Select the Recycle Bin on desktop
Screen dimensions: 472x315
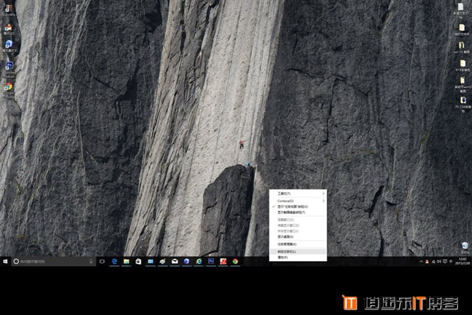click(x=465, y=248)
